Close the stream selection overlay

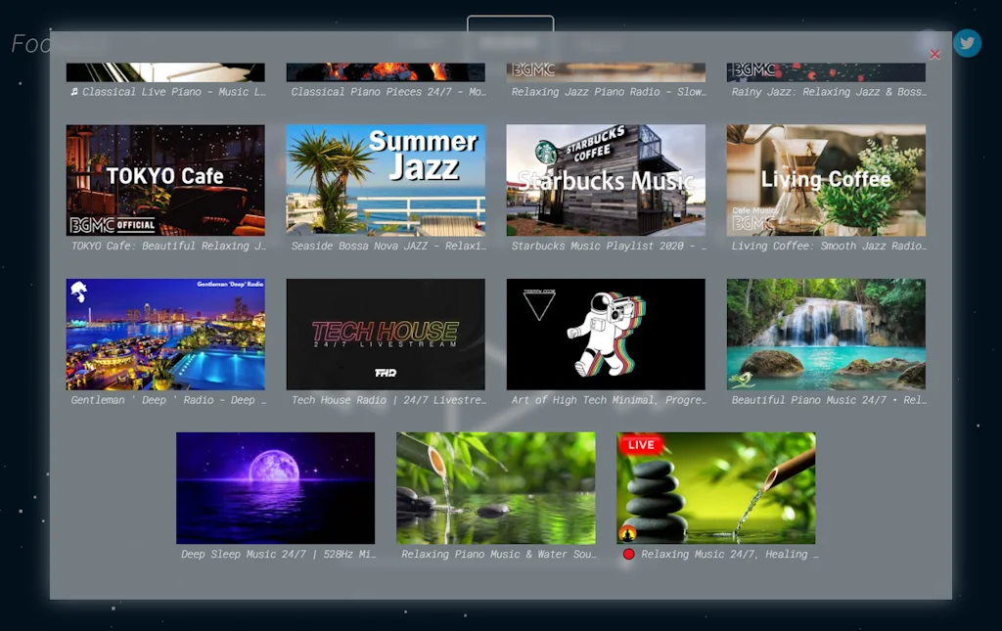[x=934, y=55]
